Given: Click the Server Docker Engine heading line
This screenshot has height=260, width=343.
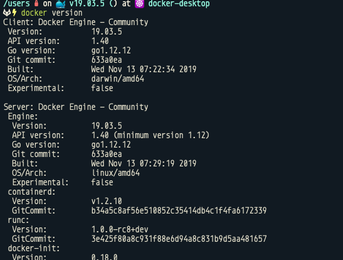Looking at the screenshot, I should [76, 107].
